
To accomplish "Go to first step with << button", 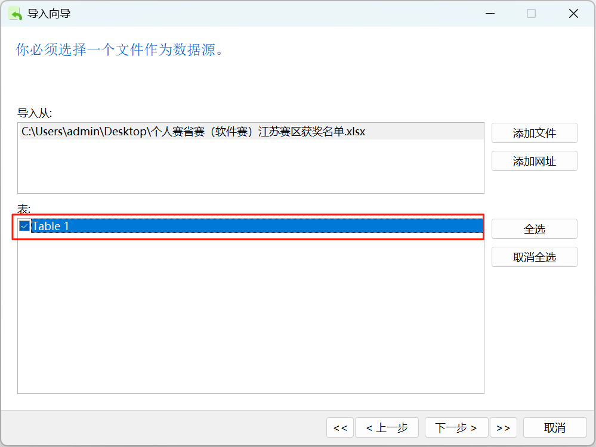I will [340, 428].
